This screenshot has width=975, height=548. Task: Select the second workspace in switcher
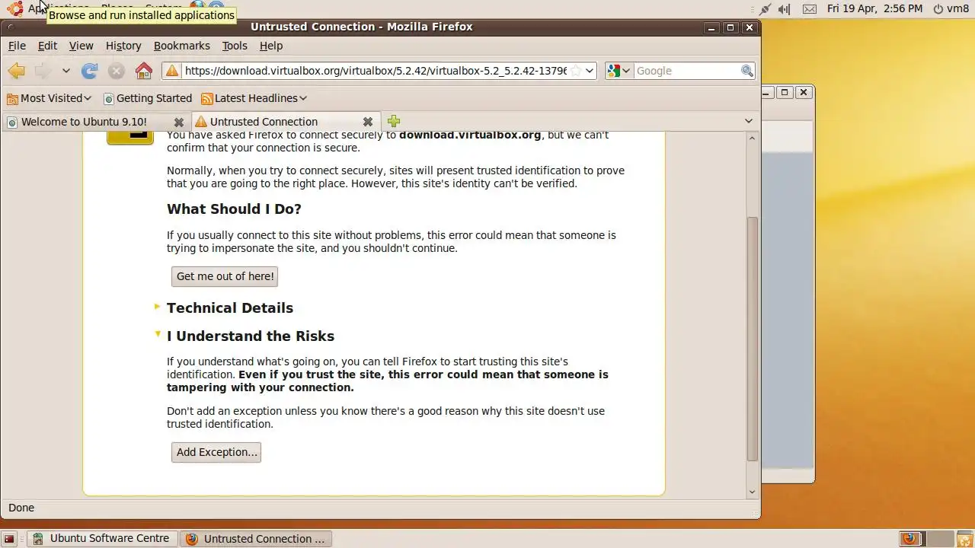(x=939, y=539)
